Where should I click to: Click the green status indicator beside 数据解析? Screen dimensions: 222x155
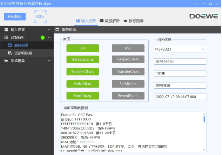point(43,38)
